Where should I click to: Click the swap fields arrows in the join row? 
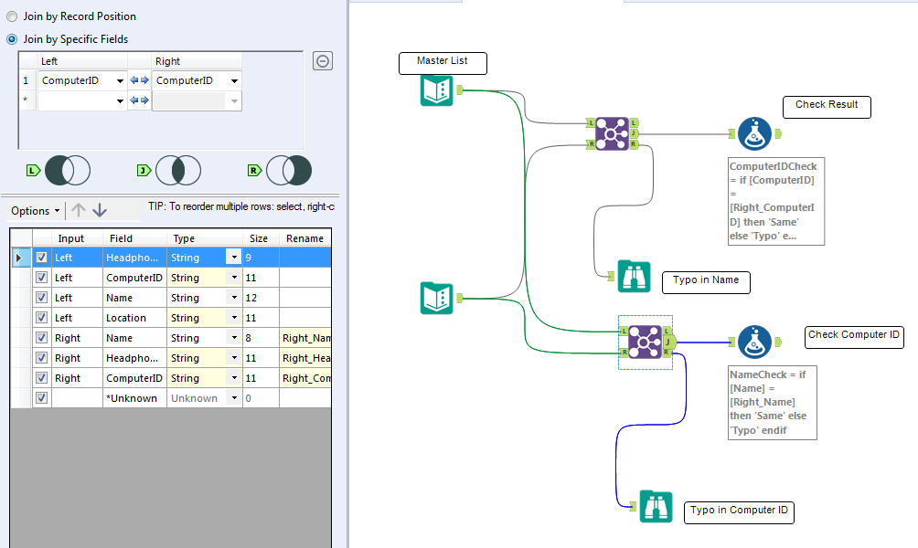(139, 79)
